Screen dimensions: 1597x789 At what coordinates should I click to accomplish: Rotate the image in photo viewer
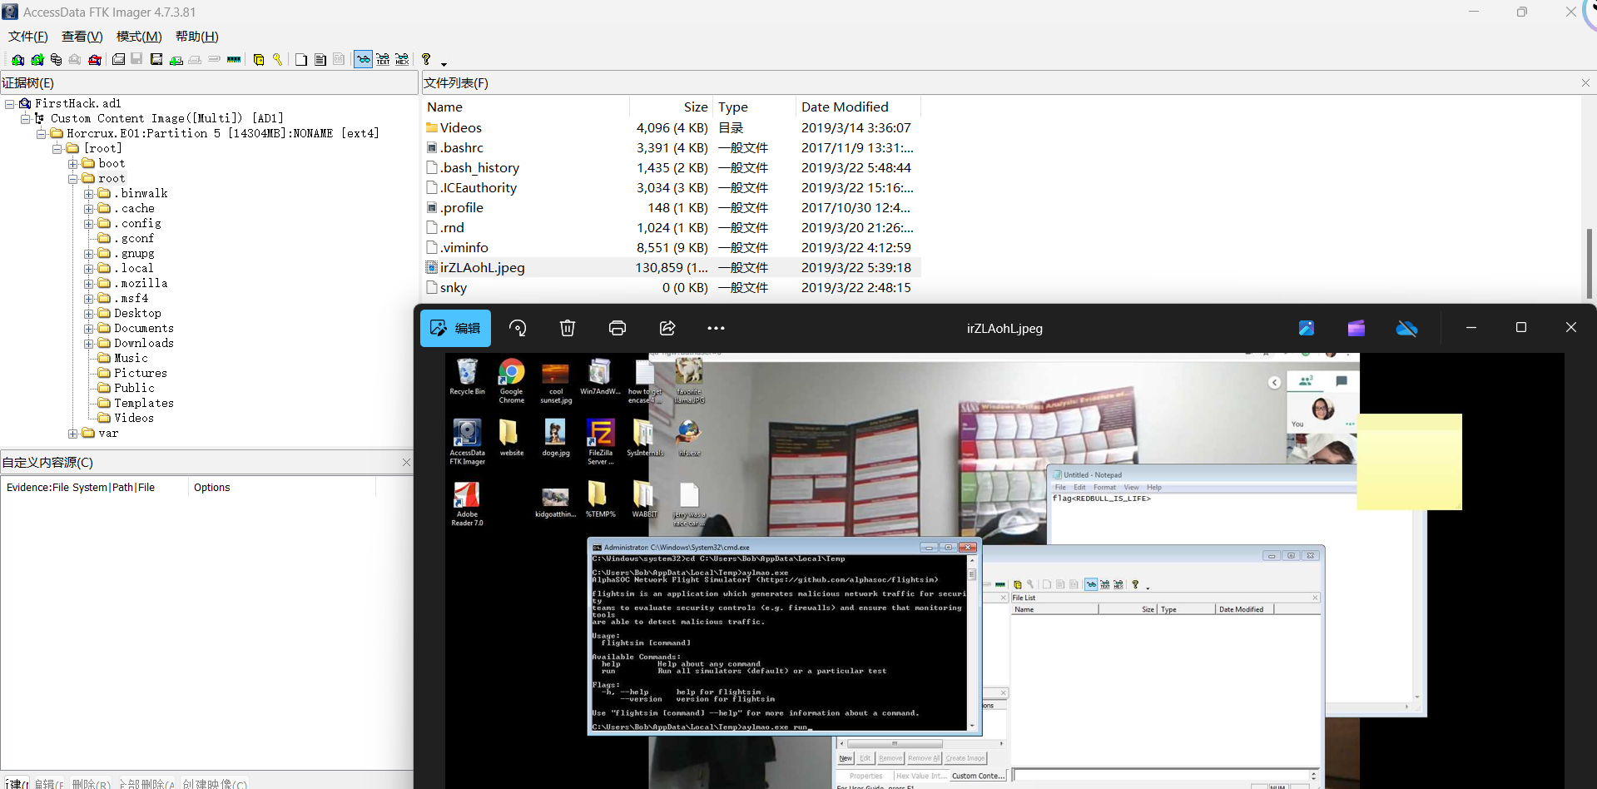click(x=518, y=329)
